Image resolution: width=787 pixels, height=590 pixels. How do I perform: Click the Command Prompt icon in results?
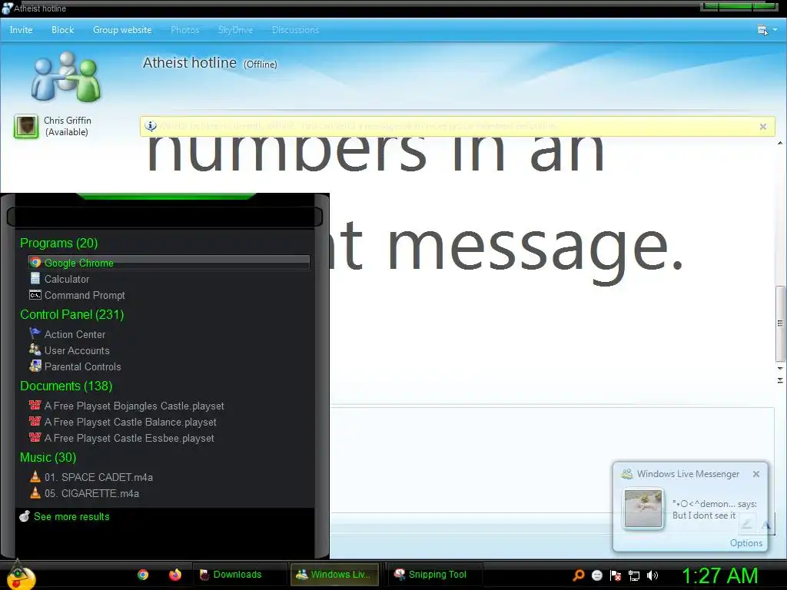pos(35,295)
